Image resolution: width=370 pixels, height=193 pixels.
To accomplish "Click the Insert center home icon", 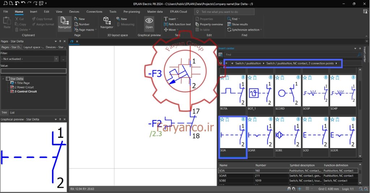I will 221,63.
